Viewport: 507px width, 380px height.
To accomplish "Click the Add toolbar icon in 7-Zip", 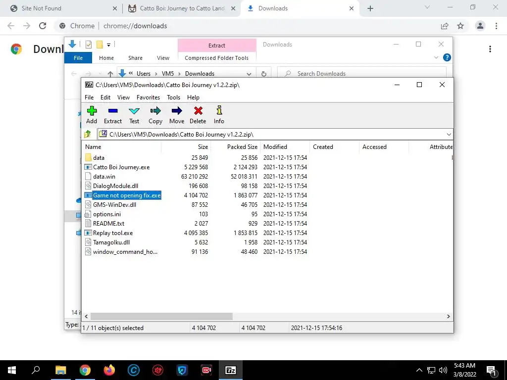I will 92,115.
